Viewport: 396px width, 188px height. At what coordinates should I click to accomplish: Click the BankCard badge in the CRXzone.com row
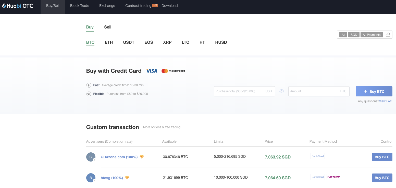click(318, 156)
